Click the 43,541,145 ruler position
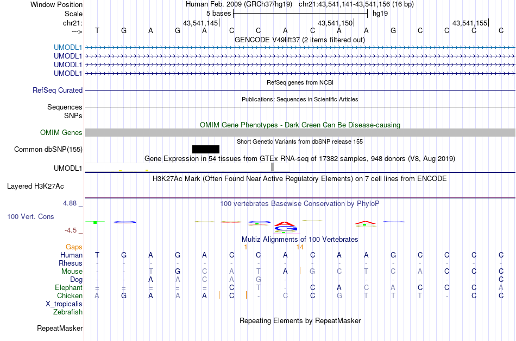Image resolution: width=516 pixels, height=341 pixels. tap(200, 23)
